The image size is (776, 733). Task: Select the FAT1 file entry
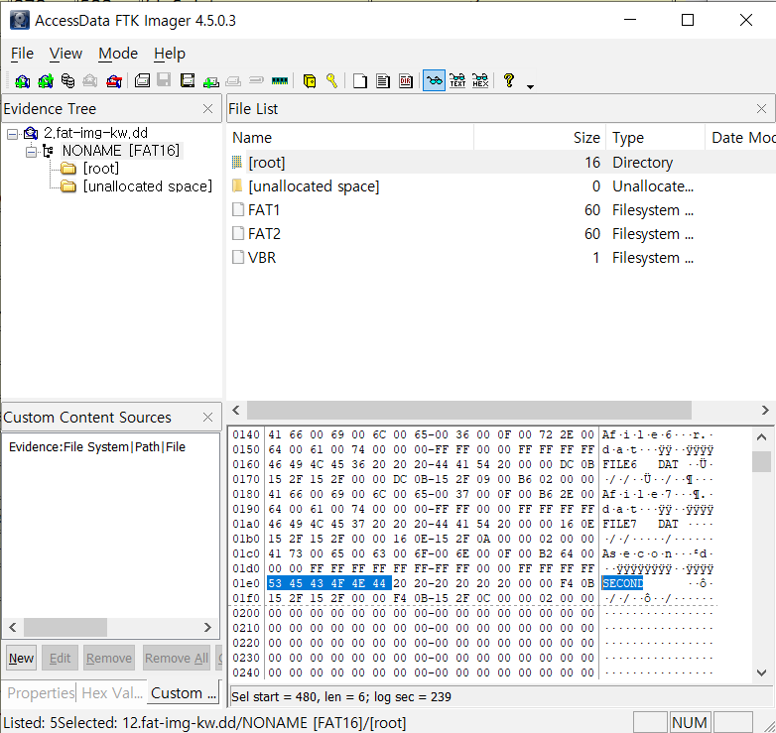pyautogui.click(x=501, y=209)
